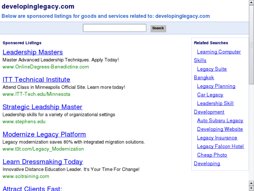This screenshot has height=191, width=254.
Task: Open Developing Website related search
Action: click(220, 129)
